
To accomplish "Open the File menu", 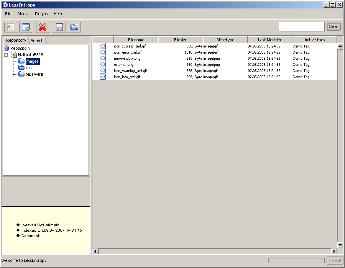I will tap(8, 14).
